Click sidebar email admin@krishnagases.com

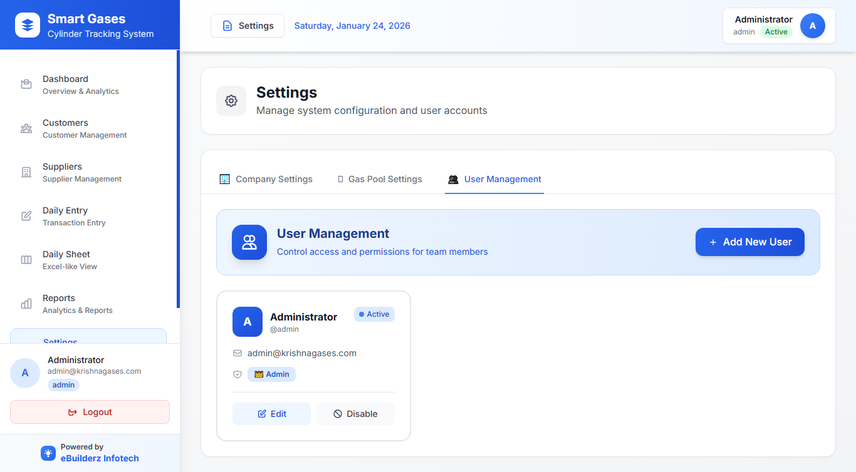[94, 371]
